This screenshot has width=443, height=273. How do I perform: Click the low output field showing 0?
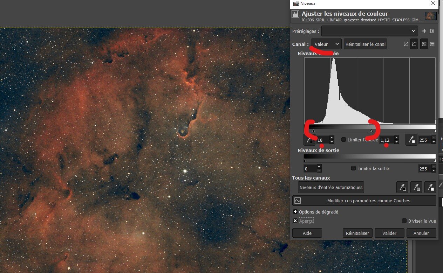tap(310, 169)
